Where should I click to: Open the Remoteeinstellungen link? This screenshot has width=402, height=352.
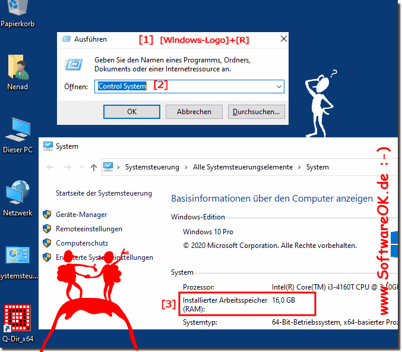[x=89, y=229]
